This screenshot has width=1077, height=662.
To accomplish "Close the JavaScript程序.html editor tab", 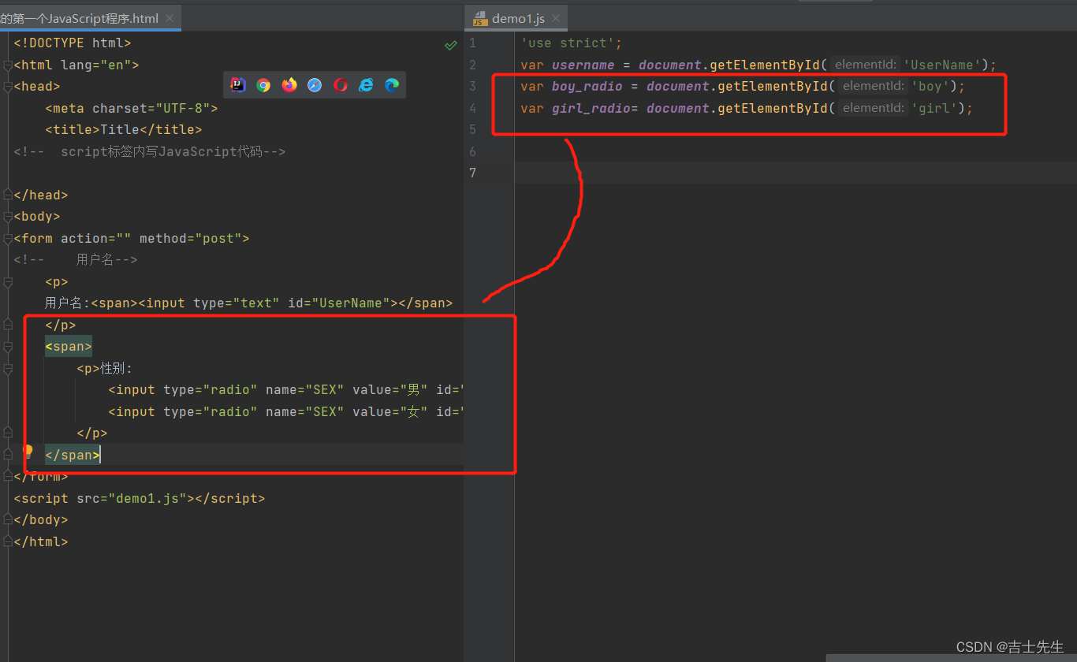I will tap(170, 18).
